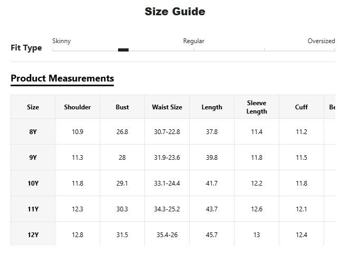Select the 9Y size row label
Image resolution: width=351 pixels, height=255 pixels.
point(33,158)
